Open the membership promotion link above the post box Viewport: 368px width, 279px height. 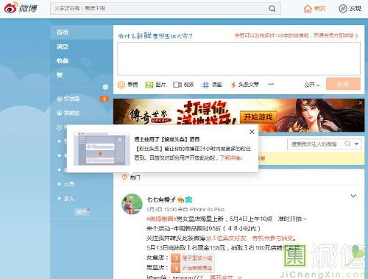[296, 35]
